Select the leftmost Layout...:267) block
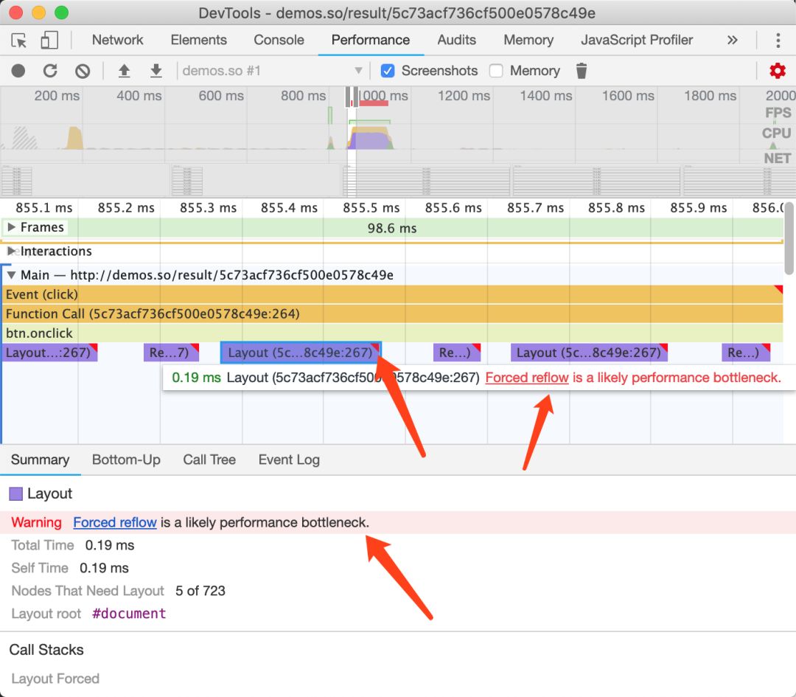The image size is (796, 697). pyautogui.click(x=50, y=353)
